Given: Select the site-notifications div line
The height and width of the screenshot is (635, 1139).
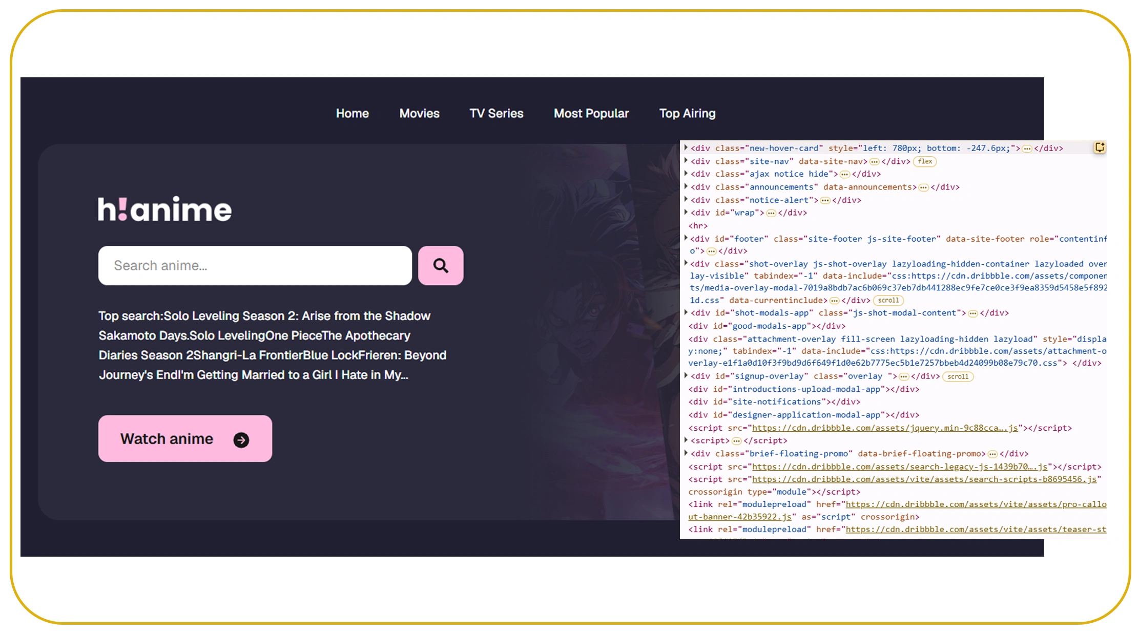Looking at the screenshot, I should tap(774, 402).
